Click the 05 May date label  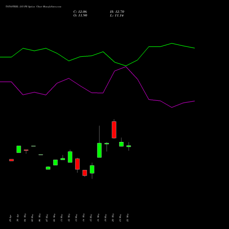click(x=33, y=218)
